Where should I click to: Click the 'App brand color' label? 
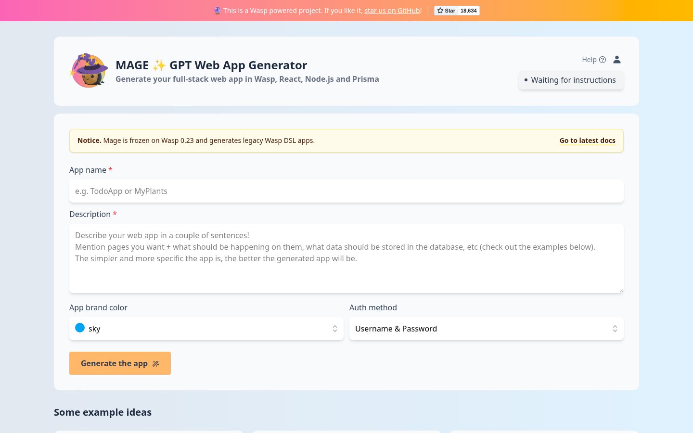(98, 307)
